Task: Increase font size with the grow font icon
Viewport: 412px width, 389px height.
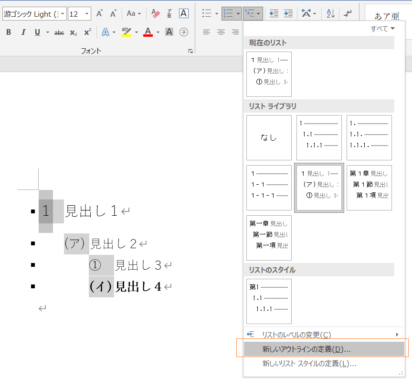Action: (99, 14)
